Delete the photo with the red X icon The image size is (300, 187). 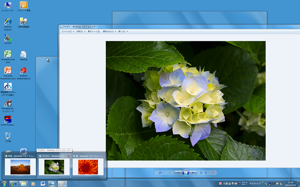[213, 173]
